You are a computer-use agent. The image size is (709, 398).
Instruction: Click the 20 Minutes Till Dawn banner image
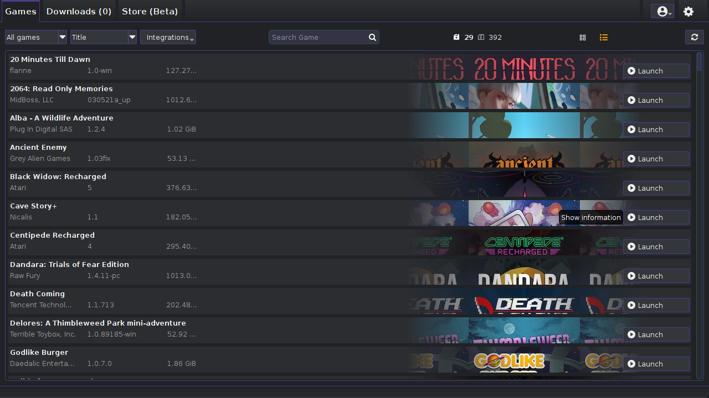[524, 66]
